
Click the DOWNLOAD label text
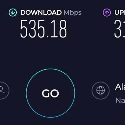click(x=41, y=12)
